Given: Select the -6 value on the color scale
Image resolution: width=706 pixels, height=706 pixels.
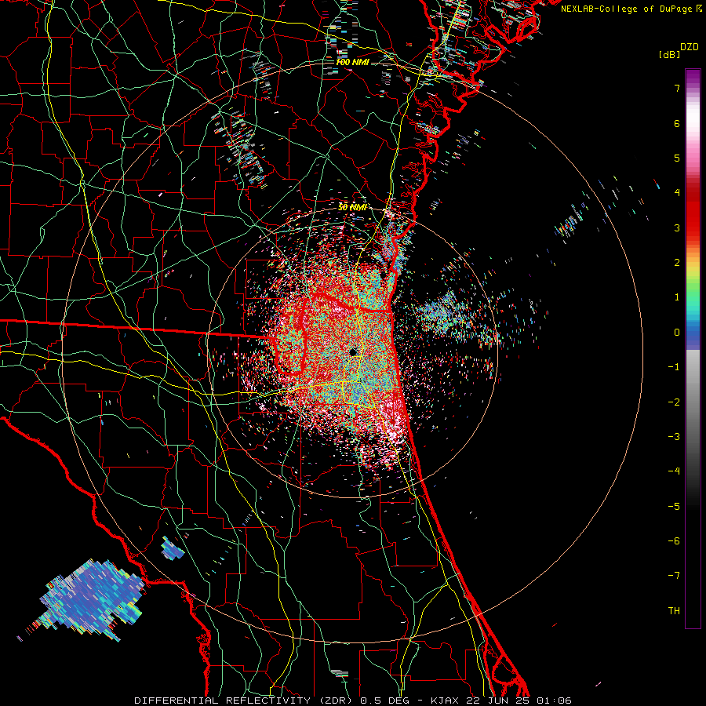Looking at the screenshot, I should pyautogui.click(x=674, y=540).
